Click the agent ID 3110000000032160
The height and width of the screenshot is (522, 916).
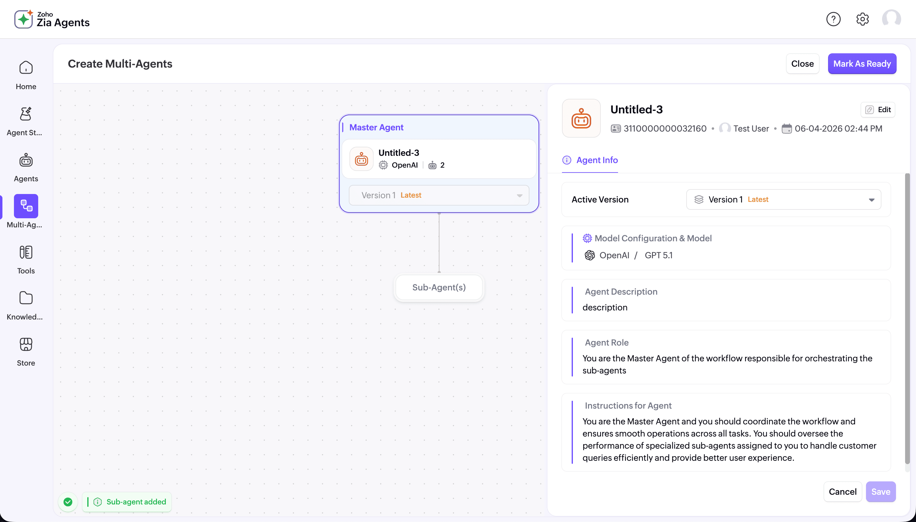coord(665,129)
